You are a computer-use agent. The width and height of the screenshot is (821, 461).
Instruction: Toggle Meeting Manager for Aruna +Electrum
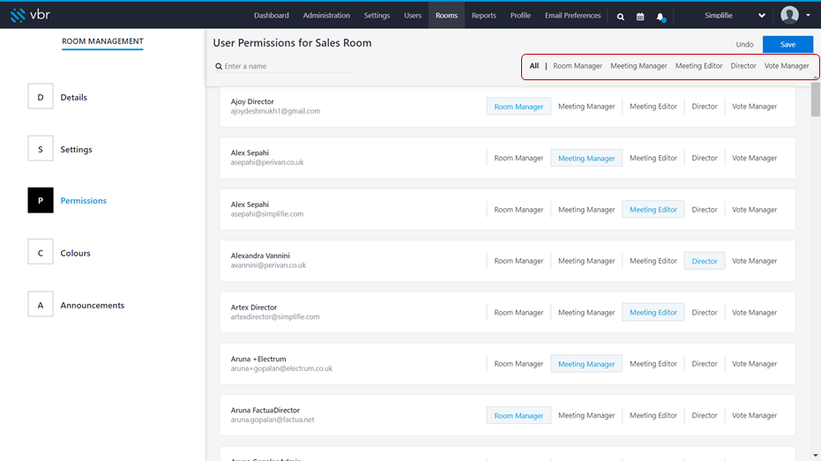[586, 364]
